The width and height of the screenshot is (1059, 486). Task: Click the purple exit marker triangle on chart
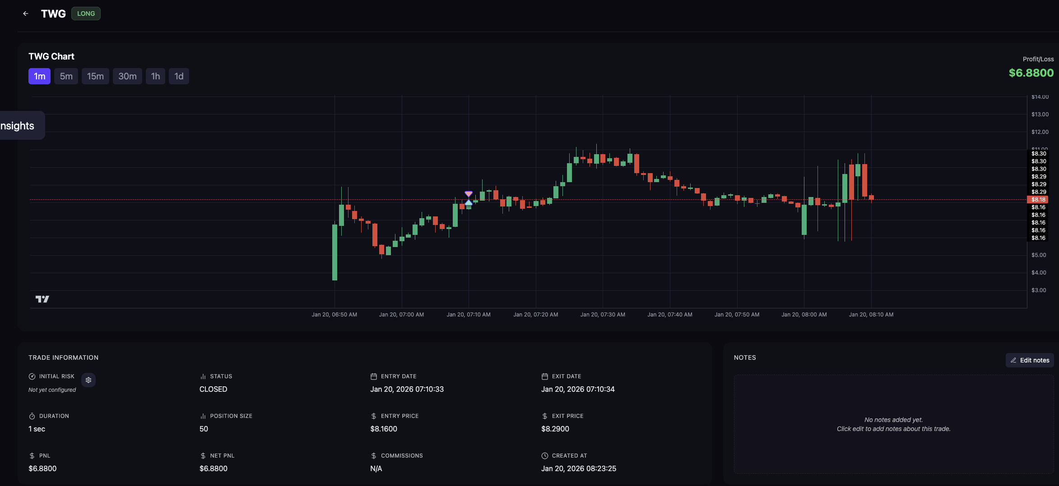tap(469, 194)
